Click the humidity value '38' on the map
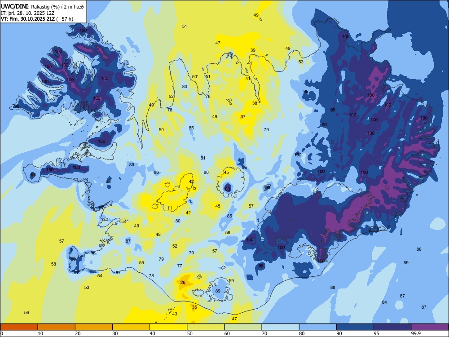Screen dimensions: 449x337 pyautogui.click(x=255, y=103)
